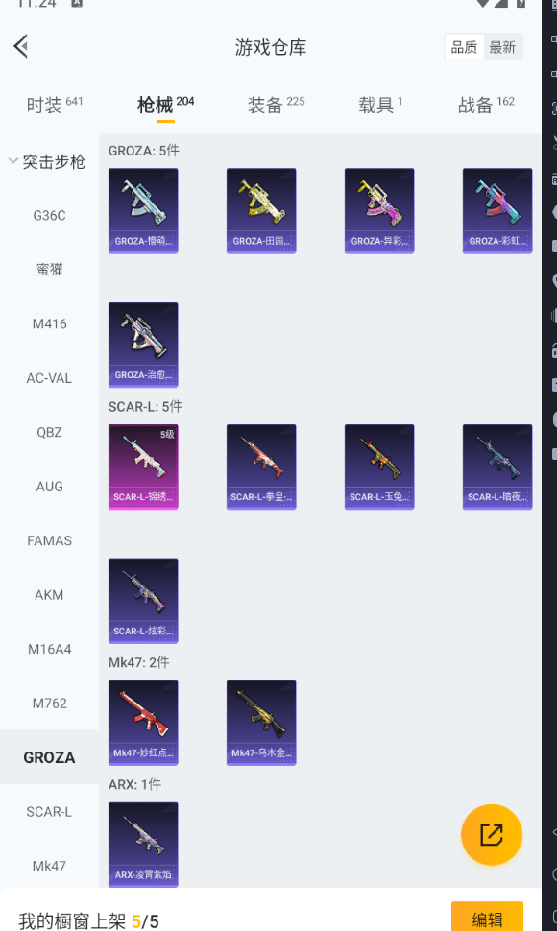The height and width of the screenshot is (931, 557).
Task: Open the 载具 tab
Action: [380, 105]
